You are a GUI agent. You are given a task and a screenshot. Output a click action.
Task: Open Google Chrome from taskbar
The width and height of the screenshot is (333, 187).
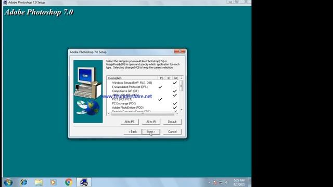tap(69, 182)
